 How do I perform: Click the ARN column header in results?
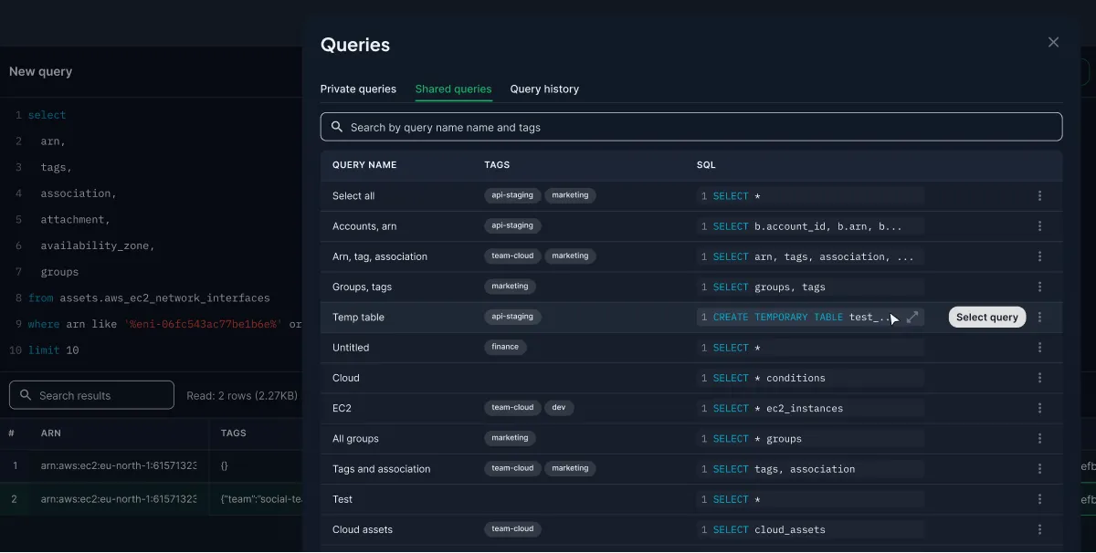pos(51,433)
